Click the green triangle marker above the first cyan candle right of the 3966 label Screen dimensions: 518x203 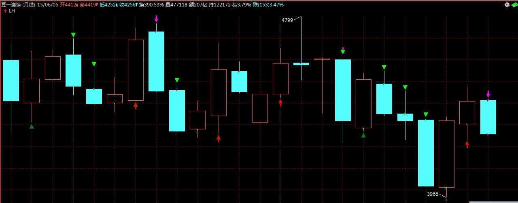click(425, 115)
